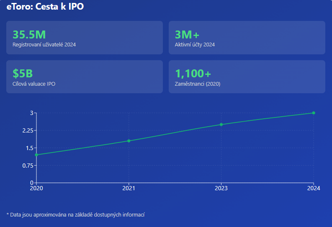This screenshot has width=332, height=227.
Task: Select the 3M+ stat value
Action: (x=187, y=35)
